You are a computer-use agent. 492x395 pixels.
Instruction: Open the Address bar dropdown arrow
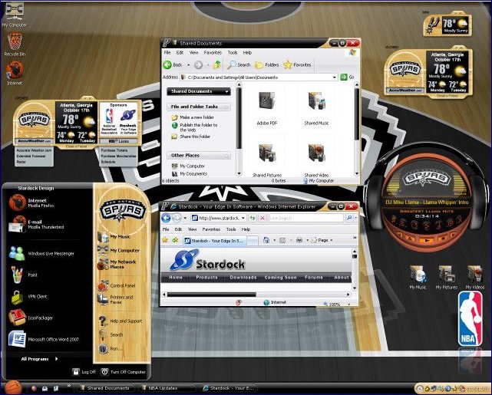335,77
